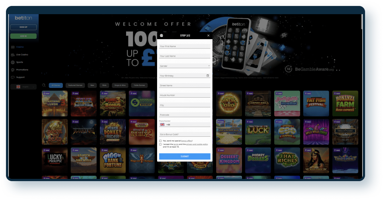Open the English language selector
This screenshot has height=199, width=383.
click(23, 87)
